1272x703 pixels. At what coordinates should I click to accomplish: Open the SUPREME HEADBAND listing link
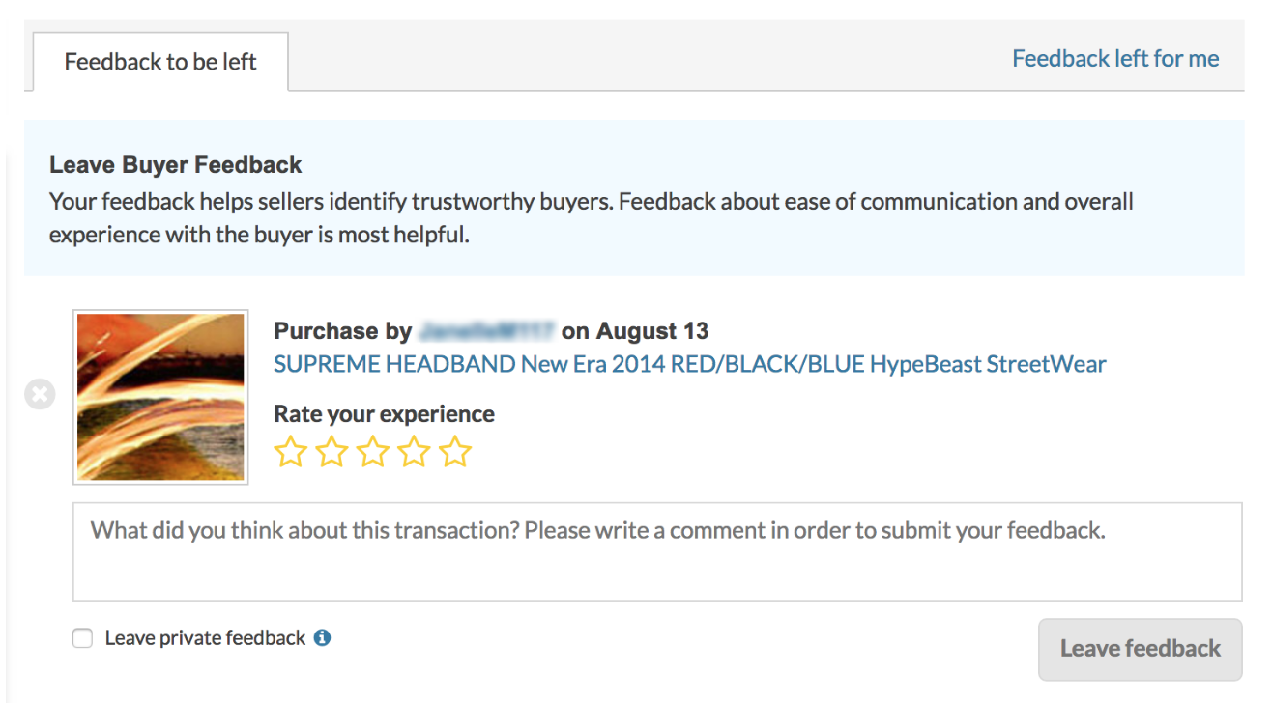[690, 364]
